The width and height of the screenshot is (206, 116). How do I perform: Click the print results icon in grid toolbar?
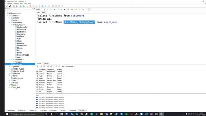pos(63,66)
